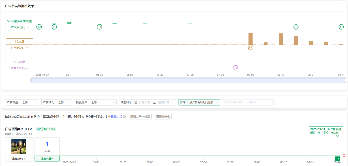Click the SP +1 marker at 05-25

pos(100,27)
